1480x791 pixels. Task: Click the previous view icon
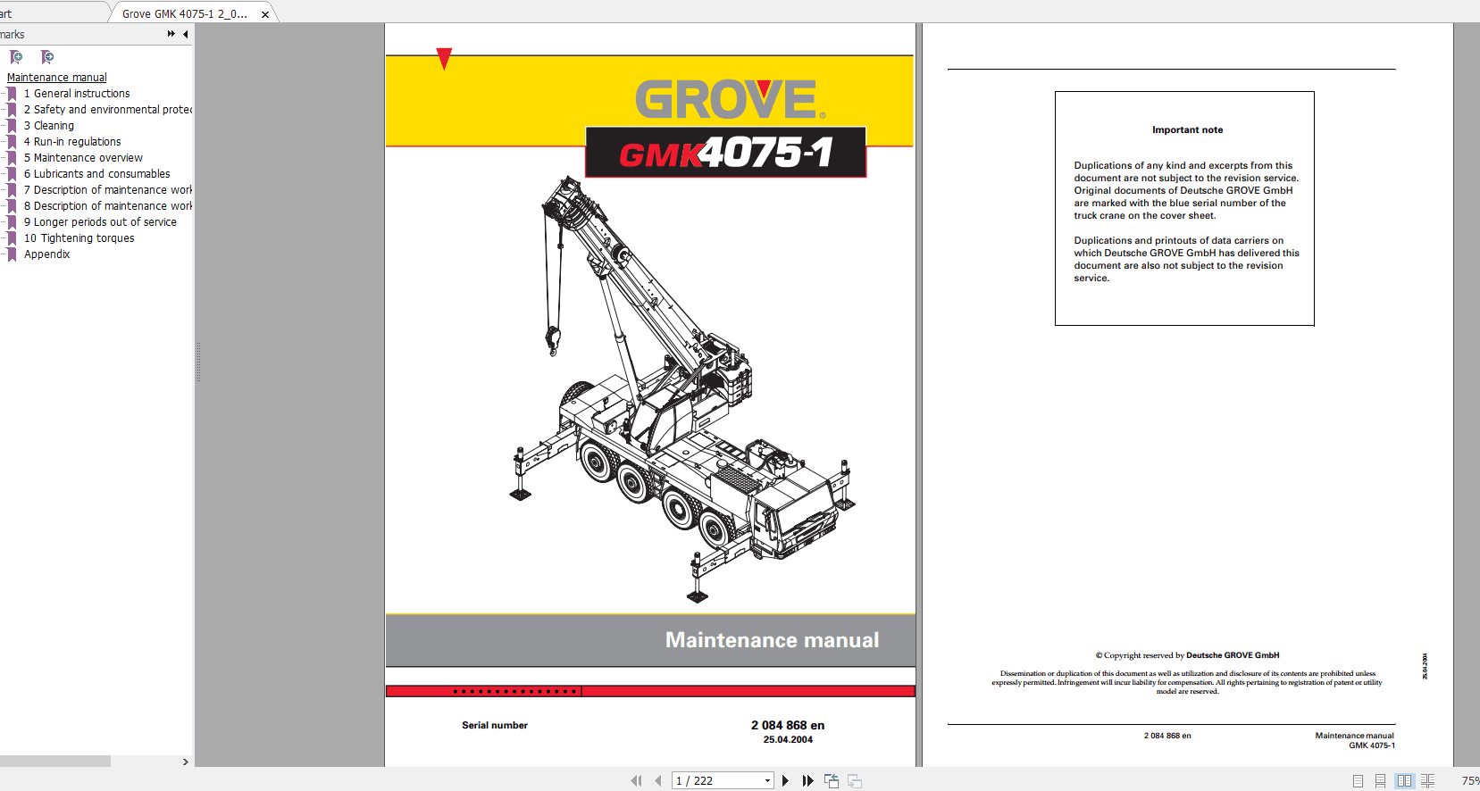832,780
